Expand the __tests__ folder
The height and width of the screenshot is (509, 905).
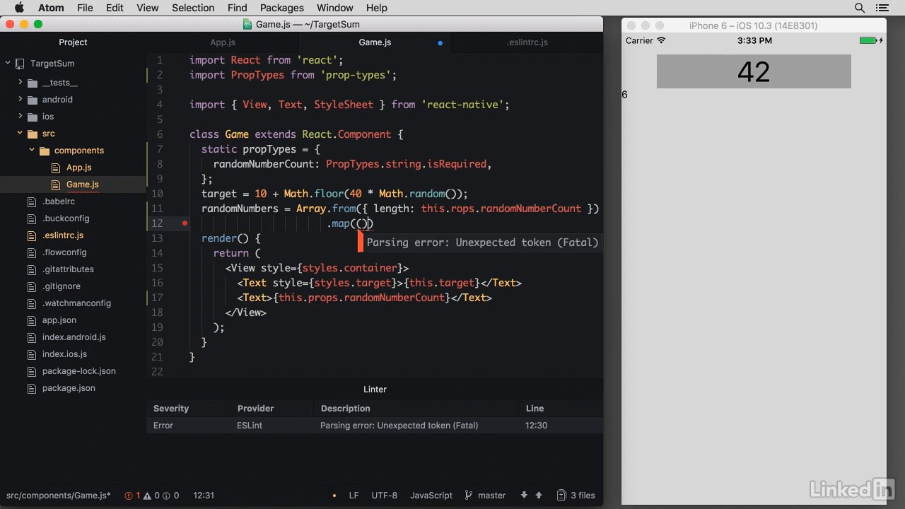point(21,83)
